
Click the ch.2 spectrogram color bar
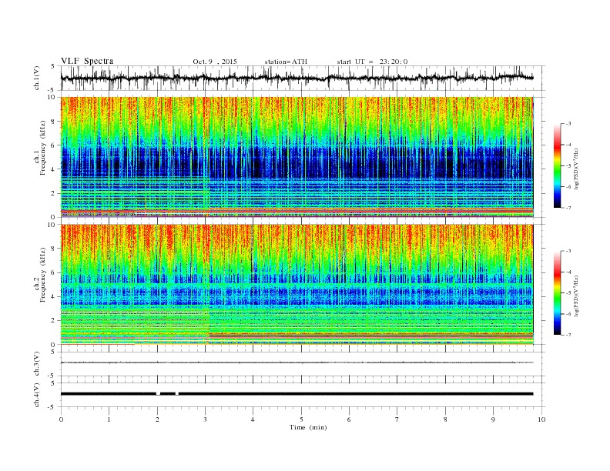[557, 293]
